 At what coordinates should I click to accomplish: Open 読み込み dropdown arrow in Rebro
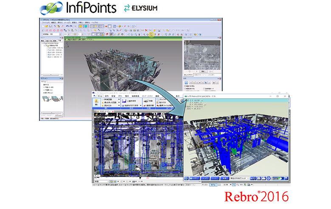[x=119, y=105]
